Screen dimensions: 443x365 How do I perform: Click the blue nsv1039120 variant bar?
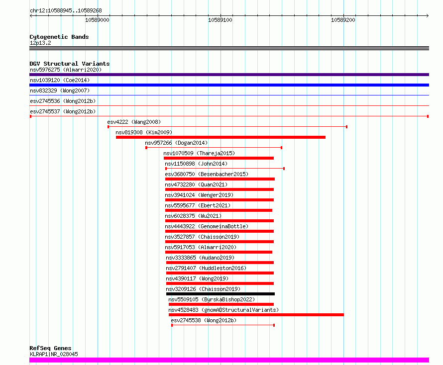[x=229, y=85]
